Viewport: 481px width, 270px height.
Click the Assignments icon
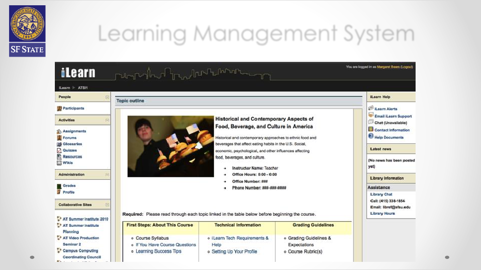pos(59,131)
